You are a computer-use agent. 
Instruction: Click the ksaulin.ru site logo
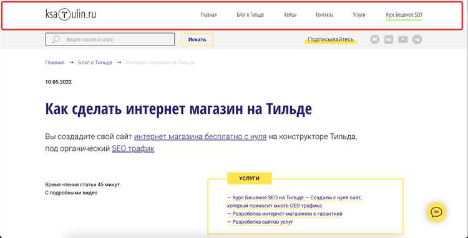[x=71, y=14]
